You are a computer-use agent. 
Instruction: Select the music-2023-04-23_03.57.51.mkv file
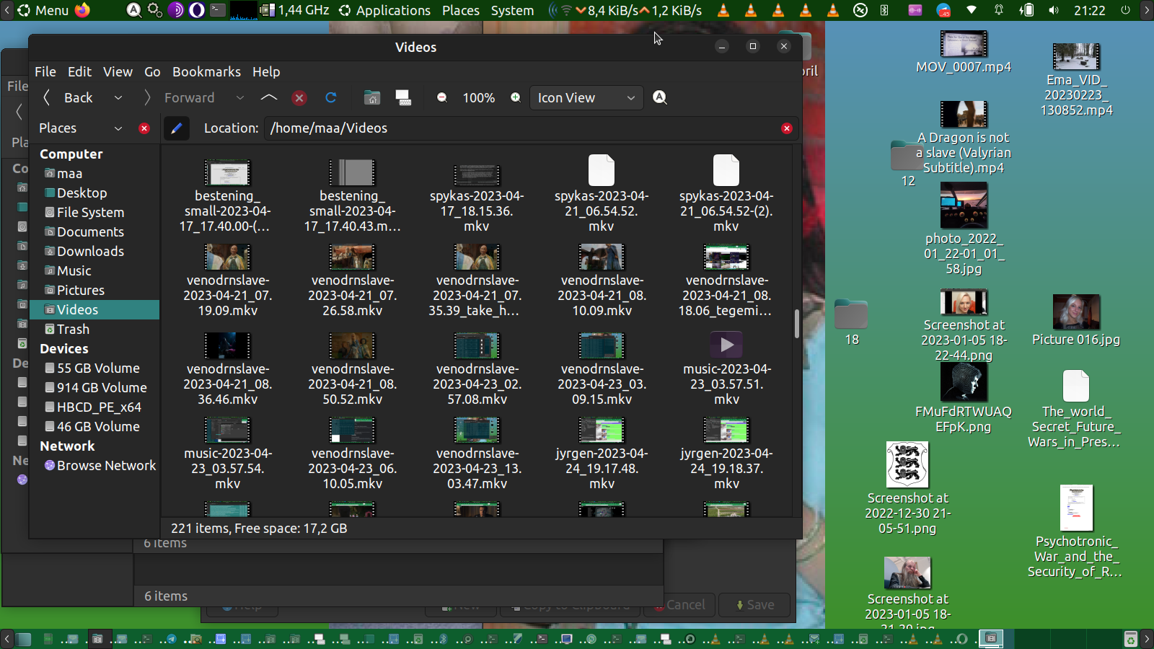(x=726, y=369)
